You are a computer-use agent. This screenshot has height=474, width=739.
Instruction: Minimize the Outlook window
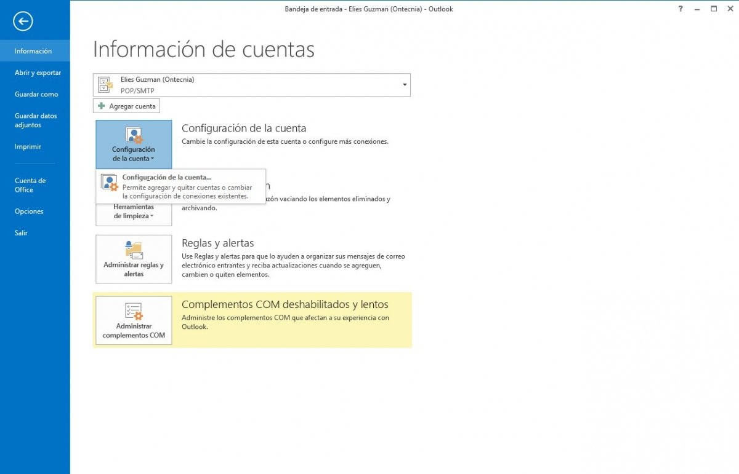click(697, 9)
